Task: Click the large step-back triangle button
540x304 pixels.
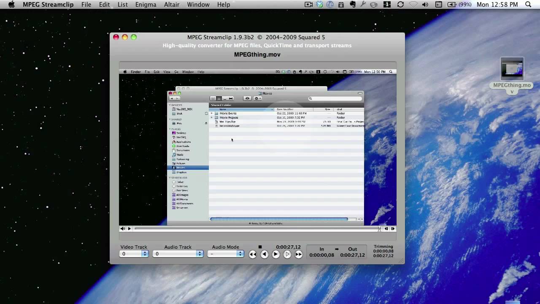Action: 265,254
